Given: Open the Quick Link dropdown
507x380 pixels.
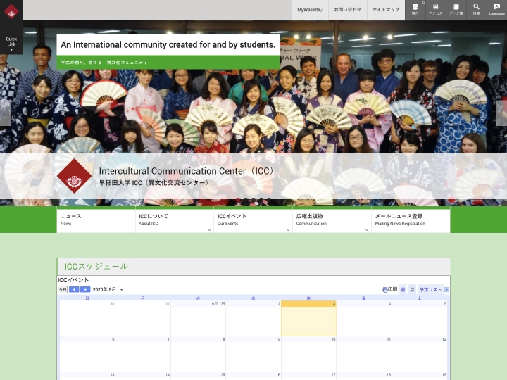Looking at the screenshot, I should coord(11,44).
